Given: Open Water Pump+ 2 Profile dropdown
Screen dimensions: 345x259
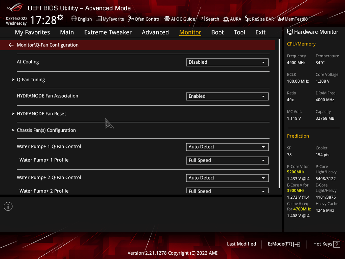Looking at the screenshot, I should (227, 191).
